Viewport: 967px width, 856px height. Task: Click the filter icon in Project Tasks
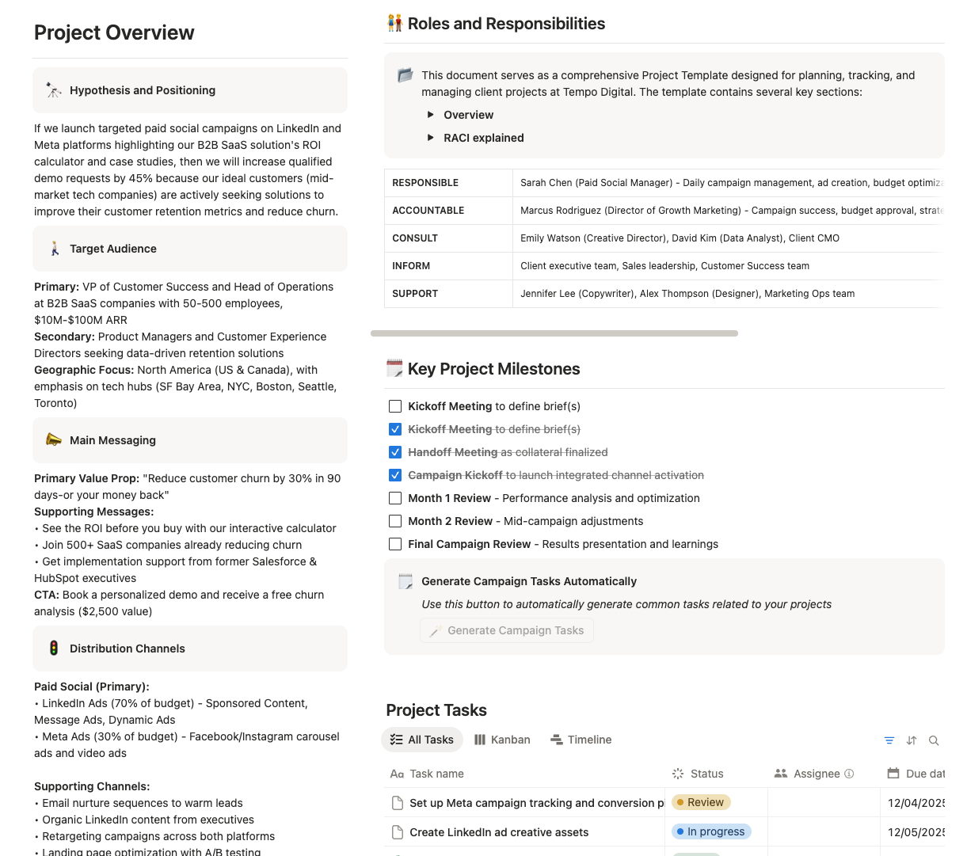889,740
